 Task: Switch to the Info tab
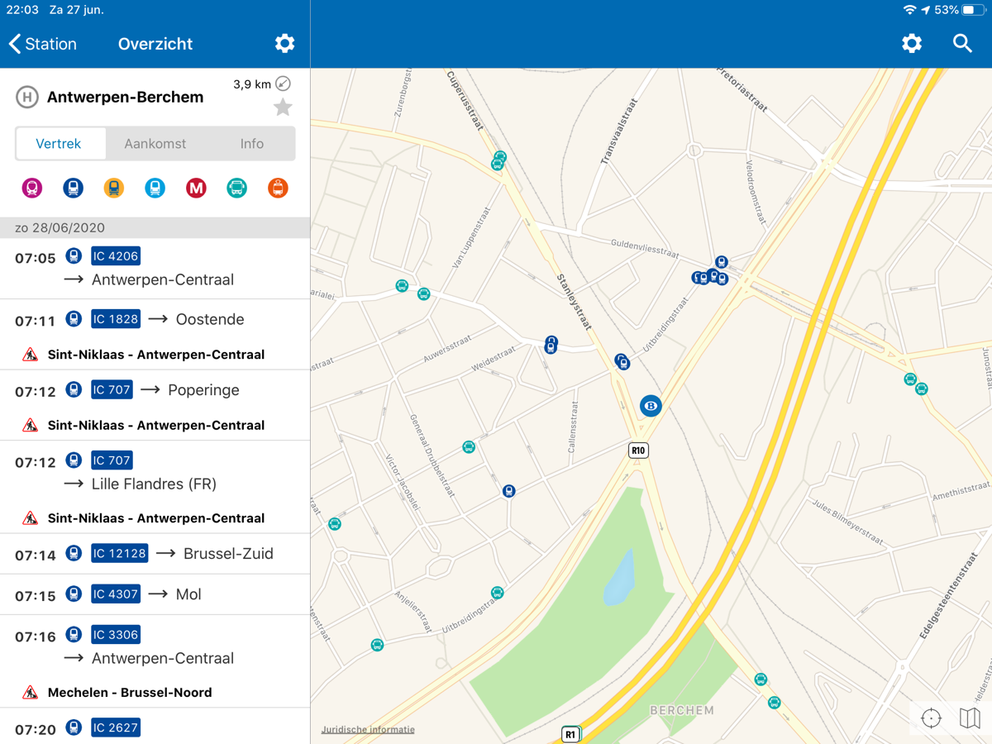pos(251,144)
